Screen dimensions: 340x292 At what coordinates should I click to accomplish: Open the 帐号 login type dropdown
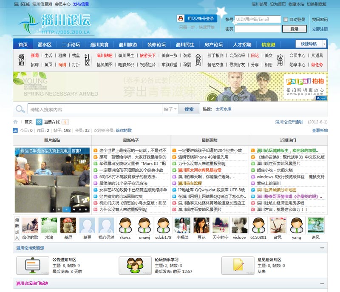coord(229,20)
